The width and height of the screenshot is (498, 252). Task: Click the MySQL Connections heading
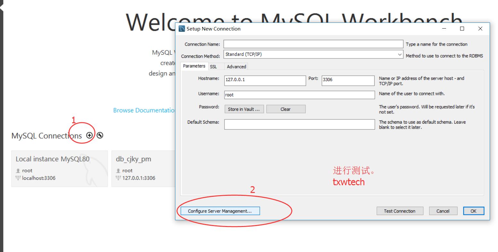[47, 136]
